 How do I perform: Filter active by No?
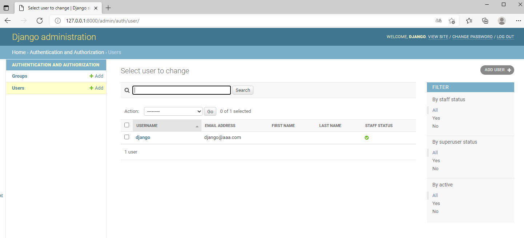[x=435, y=212]
